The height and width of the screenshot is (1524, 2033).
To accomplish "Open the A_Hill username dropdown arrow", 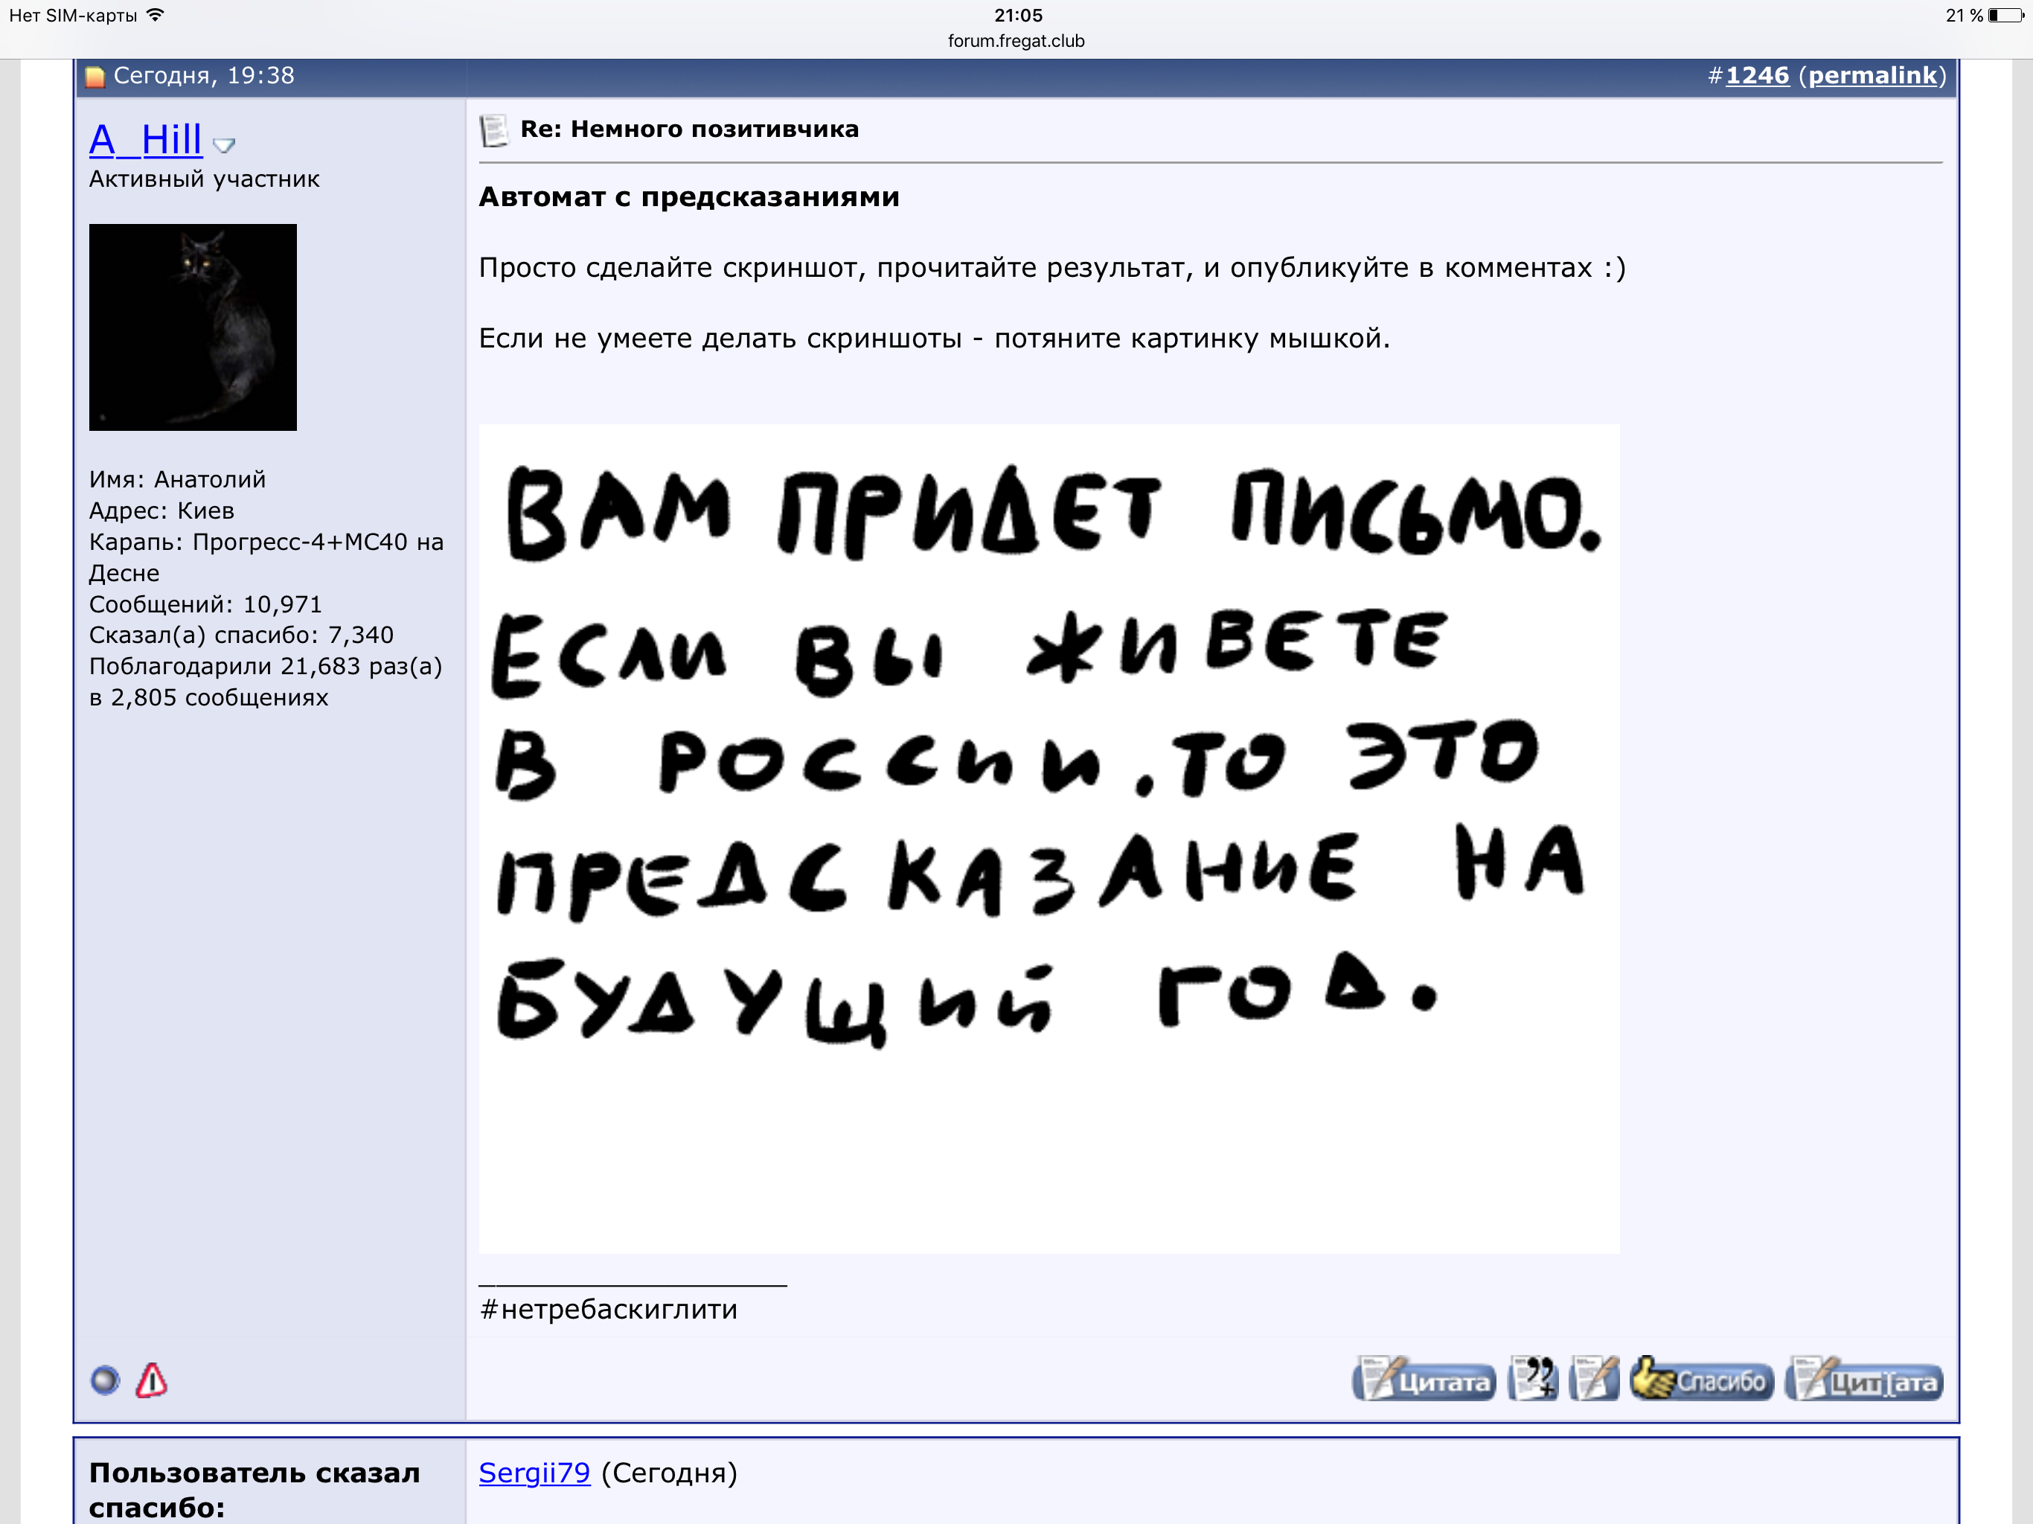I will pyautogui.click(x=224, y=145).
